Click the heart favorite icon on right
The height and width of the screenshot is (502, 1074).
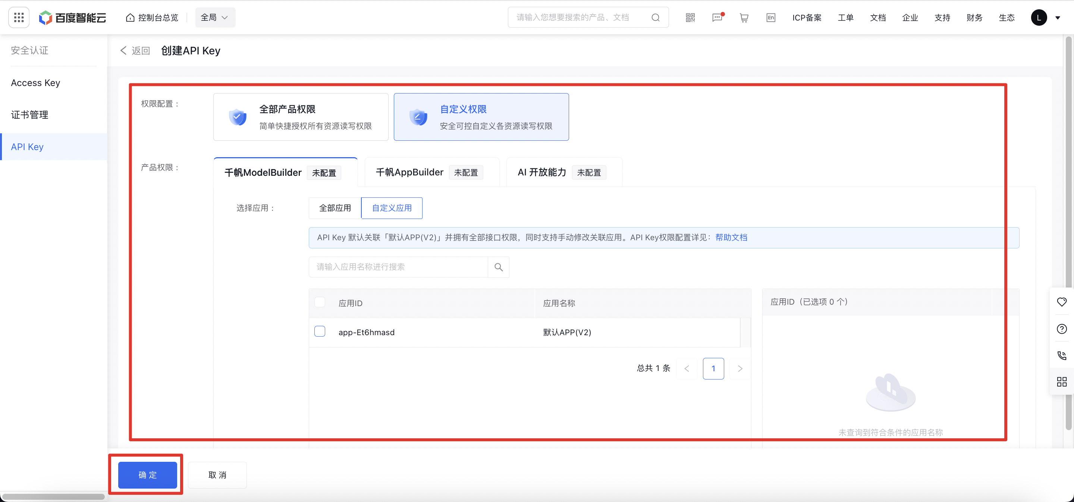point(1061,302)
